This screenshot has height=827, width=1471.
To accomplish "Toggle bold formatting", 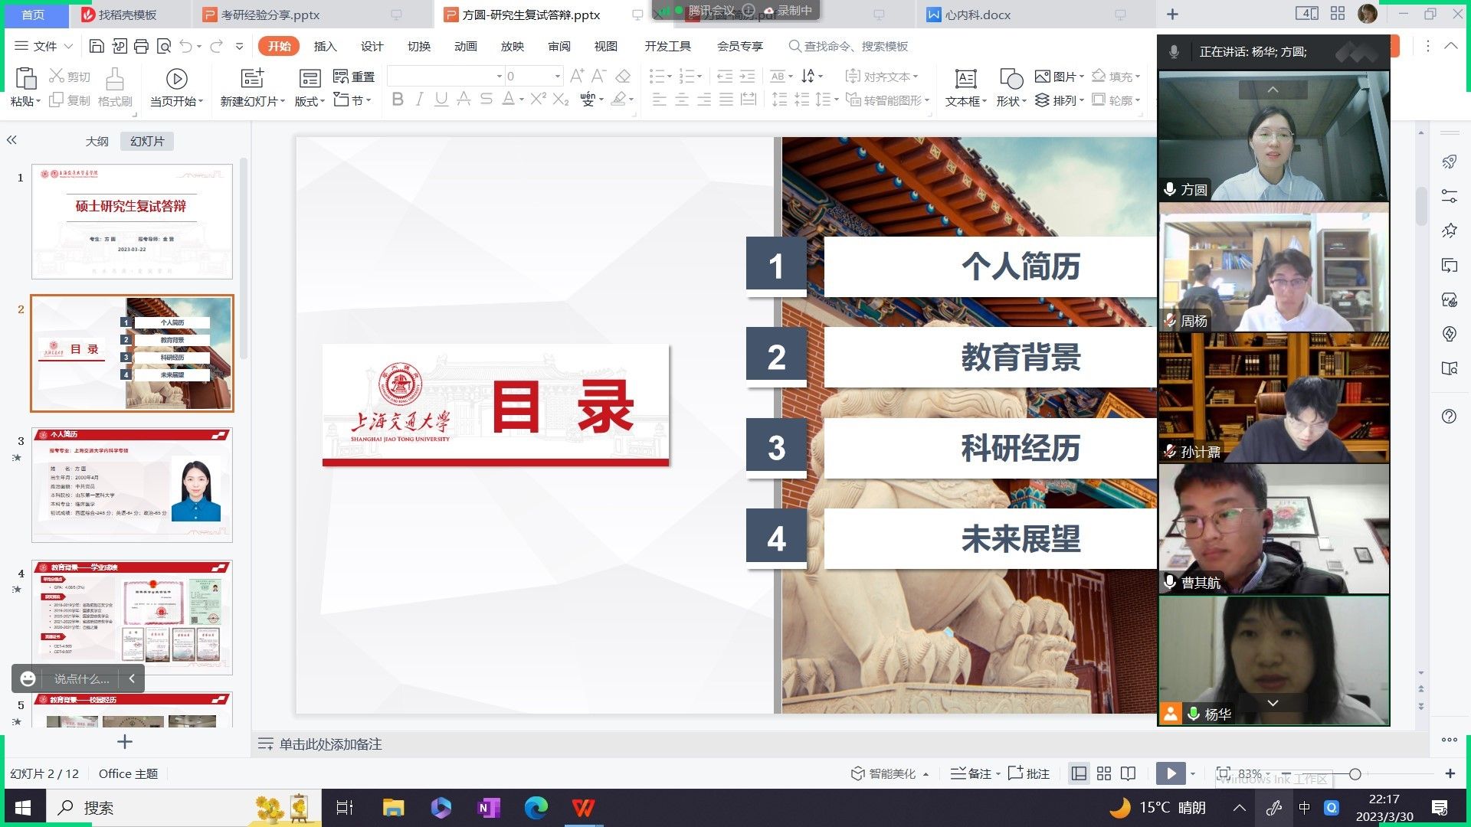I will click(x=398, y=100).
